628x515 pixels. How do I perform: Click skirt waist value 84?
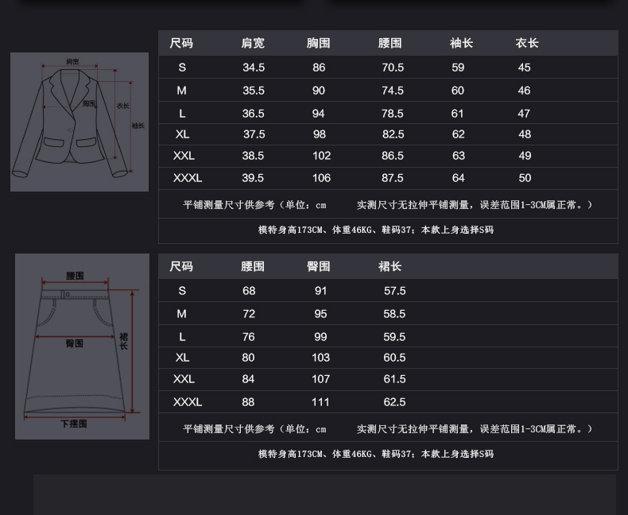click(x=248, y=379)
